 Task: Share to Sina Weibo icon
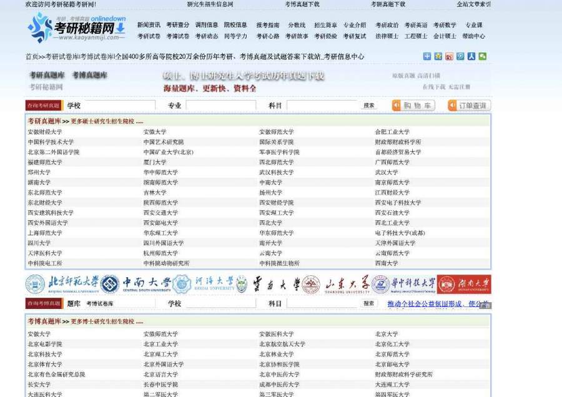point(449,56)
